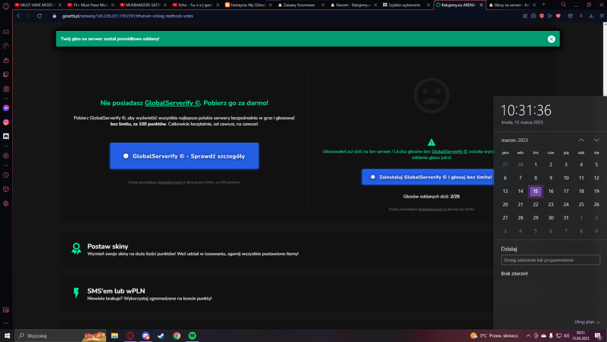Open notification center on taskbar

(599, 336)
